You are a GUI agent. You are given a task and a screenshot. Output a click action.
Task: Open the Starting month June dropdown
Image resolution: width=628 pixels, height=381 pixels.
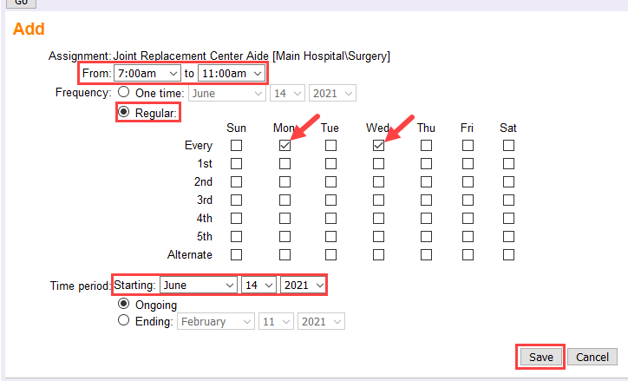click(199, 285)
